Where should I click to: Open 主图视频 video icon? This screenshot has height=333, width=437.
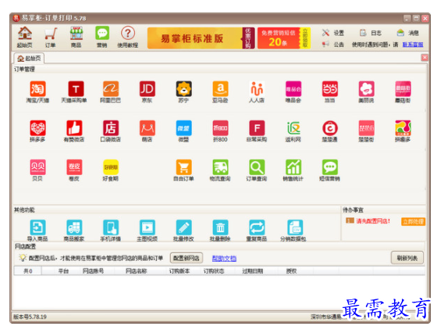pyautogui.click(x=147, y=231)
